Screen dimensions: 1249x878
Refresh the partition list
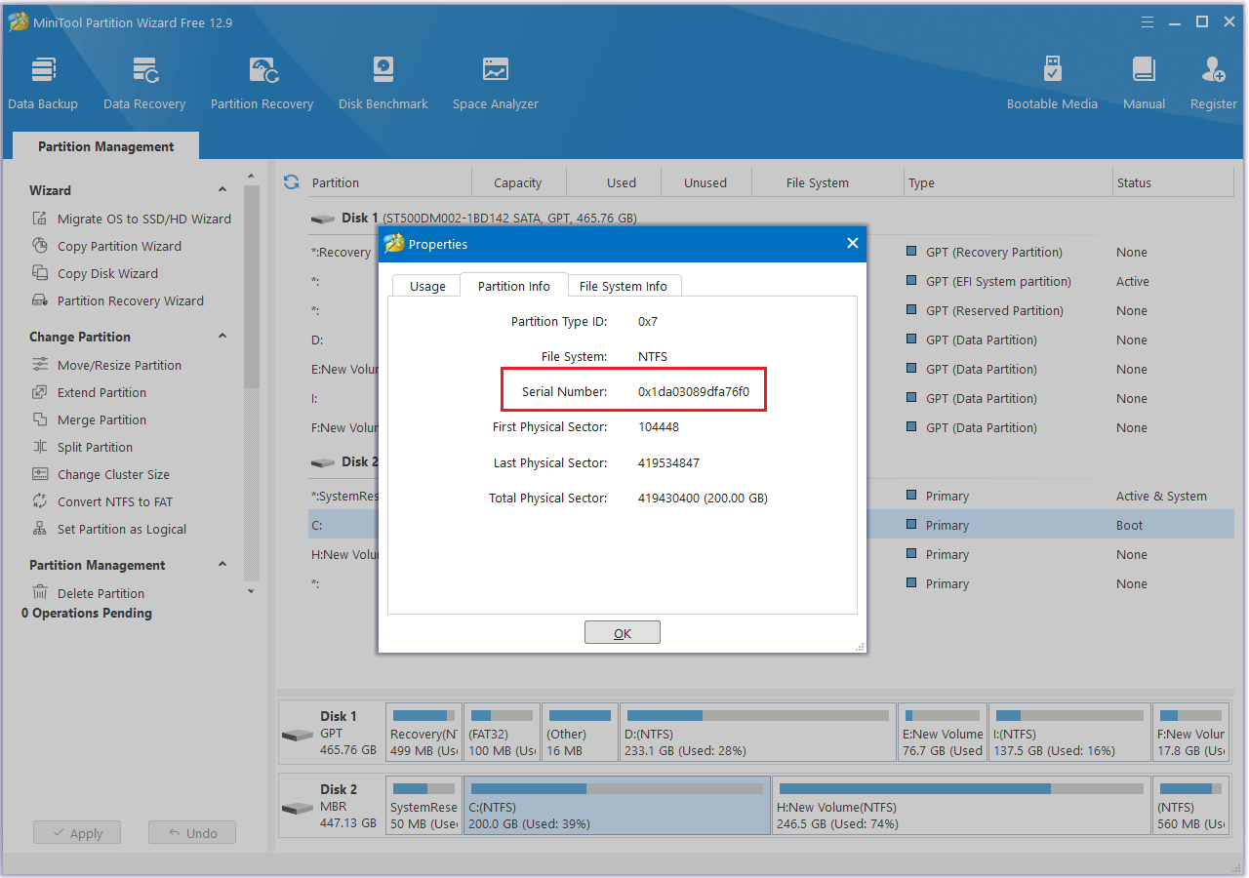[x=291, y=182]
